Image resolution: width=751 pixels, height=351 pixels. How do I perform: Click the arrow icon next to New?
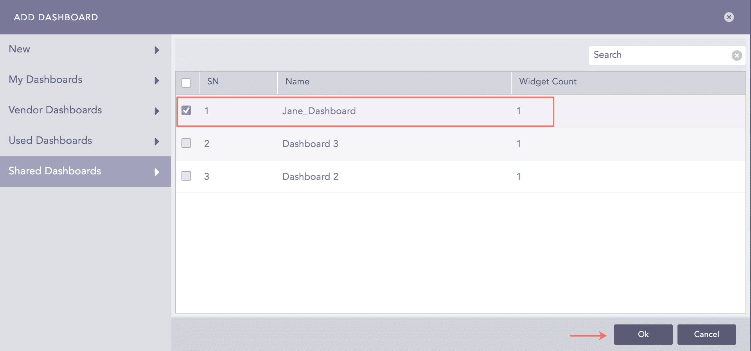(x=157, y=50)
